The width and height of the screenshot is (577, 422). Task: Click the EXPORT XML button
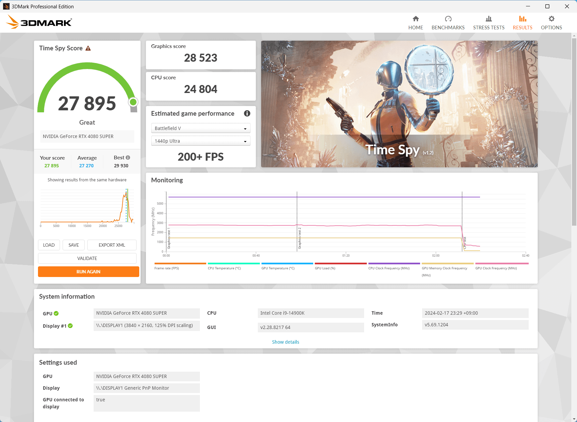tap(112, 245)
